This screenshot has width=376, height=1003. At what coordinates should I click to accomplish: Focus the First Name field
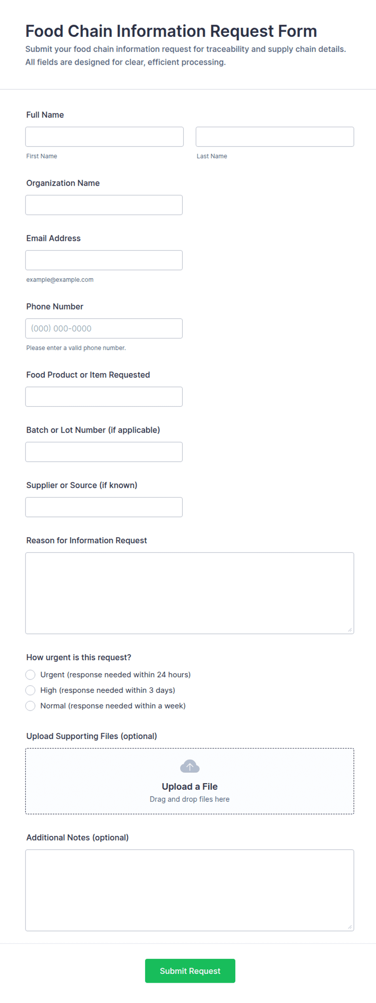click(x=104, y=137)
